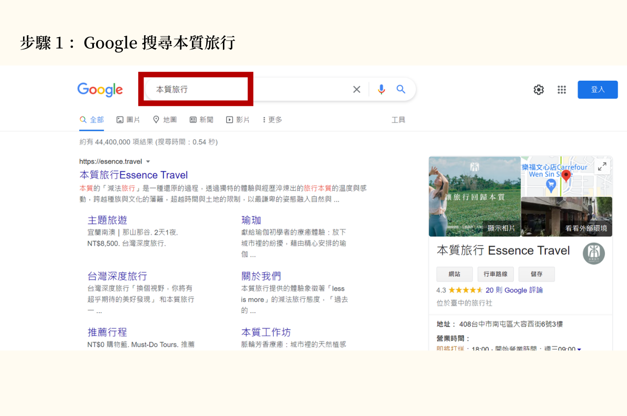Clear the search box with the X icon
This screenshot has height=416, width=627.
click(x=357, y=89)
